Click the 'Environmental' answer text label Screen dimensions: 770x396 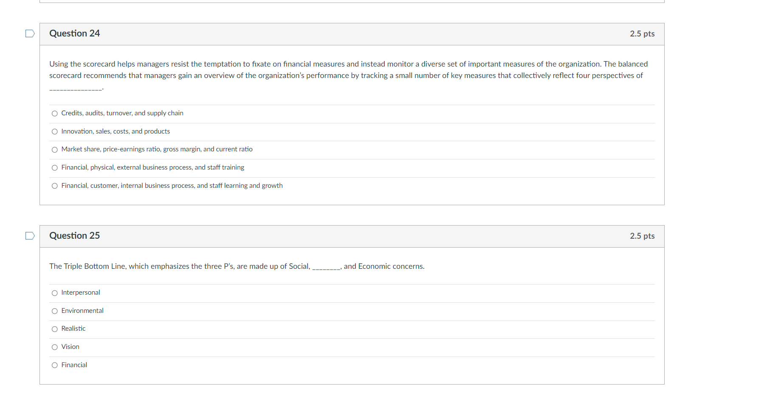pyautogui.click(x=82, y=311)
